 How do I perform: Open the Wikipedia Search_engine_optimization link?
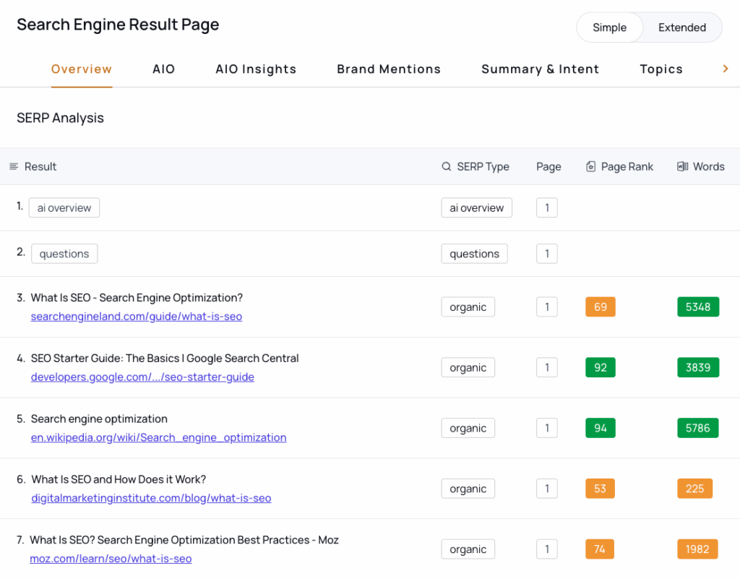coord(158,438)
